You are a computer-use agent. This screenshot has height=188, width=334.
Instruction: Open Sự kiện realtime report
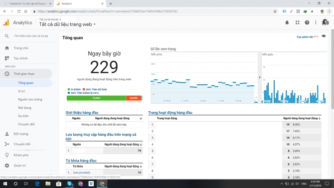coord(23,116)
